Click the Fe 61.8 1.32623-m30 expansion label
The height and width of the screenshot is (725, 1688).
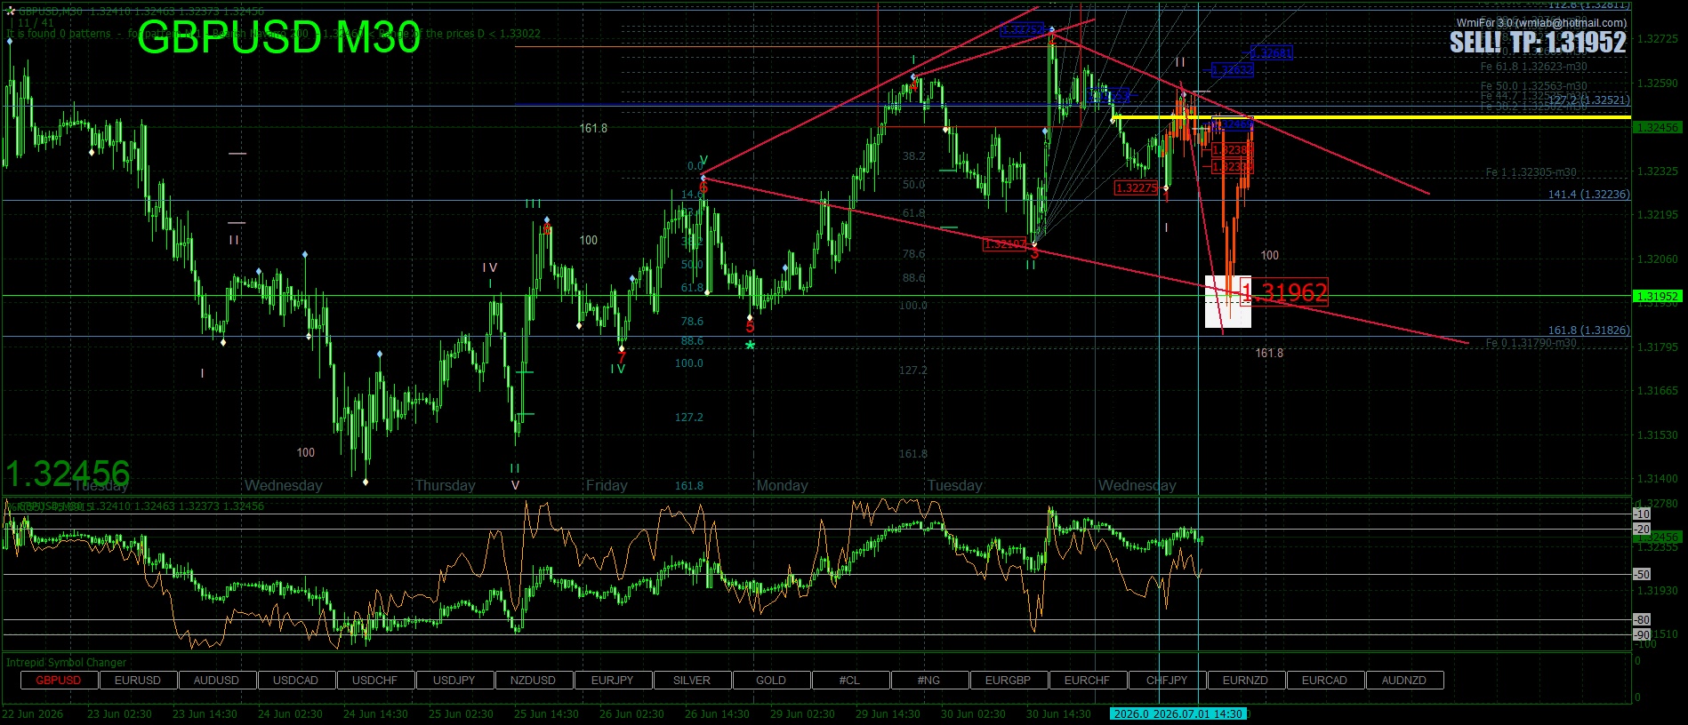(1534, 67)
